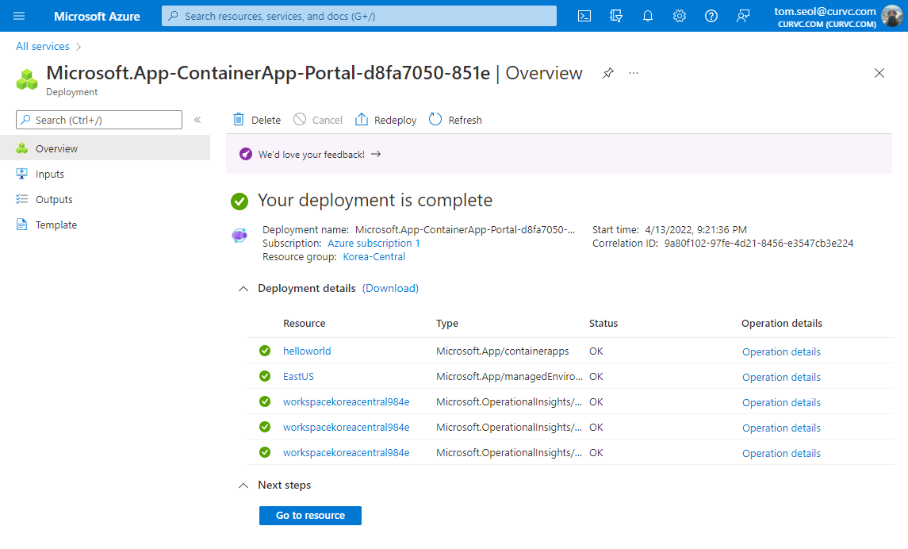Click the Type column header
The width and height of the screenshot is (908, 549).
coord(447,323)
